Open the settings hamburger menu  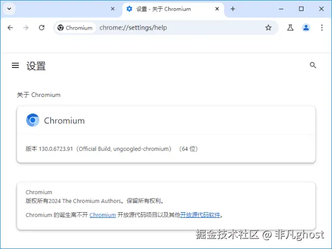pos(15,65)
